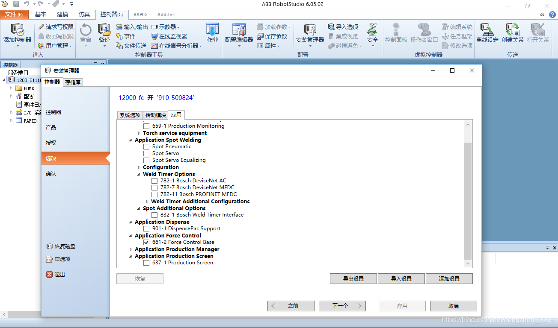
Task: Click the help icon at ribbon right
Action: pos(552,15)
